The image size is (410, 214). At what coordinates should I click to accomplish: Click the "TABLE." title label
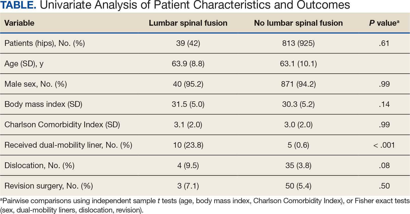click(x=18, y=5)
